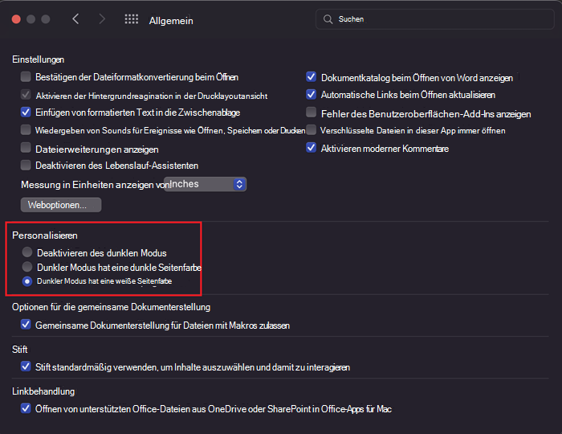
Task: Uncheck Stift standardmäßig verwenden
Action: (26, 366)
